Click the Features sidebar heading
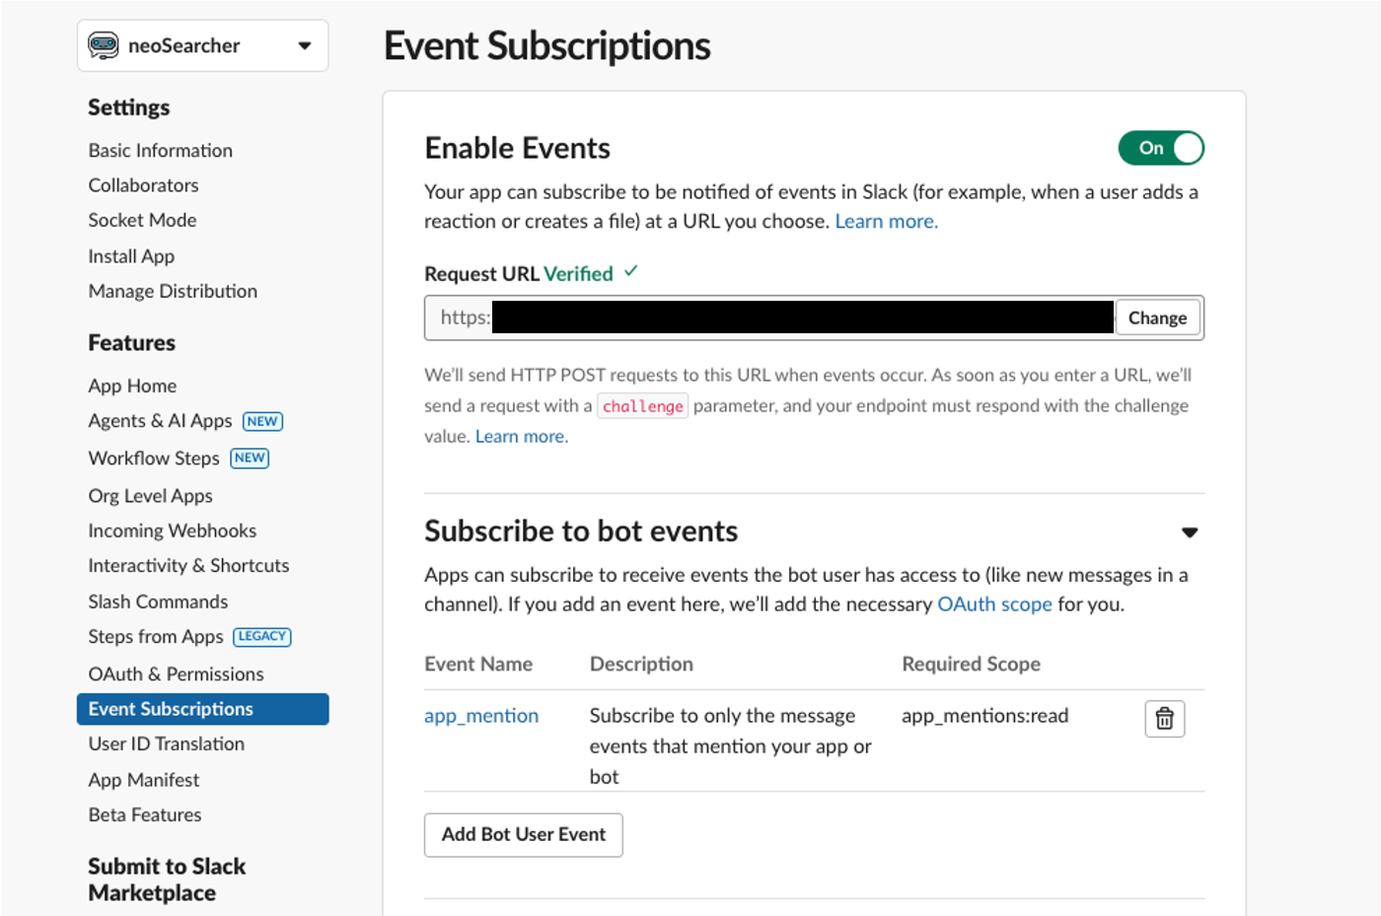The image size is (1381, 916). [131, 343]
